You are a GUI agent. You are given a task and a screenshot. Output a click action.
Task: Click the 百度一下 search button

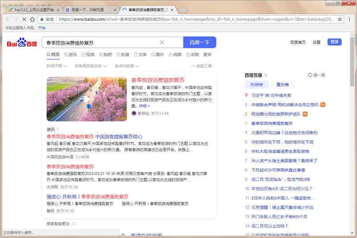(199, 42)
